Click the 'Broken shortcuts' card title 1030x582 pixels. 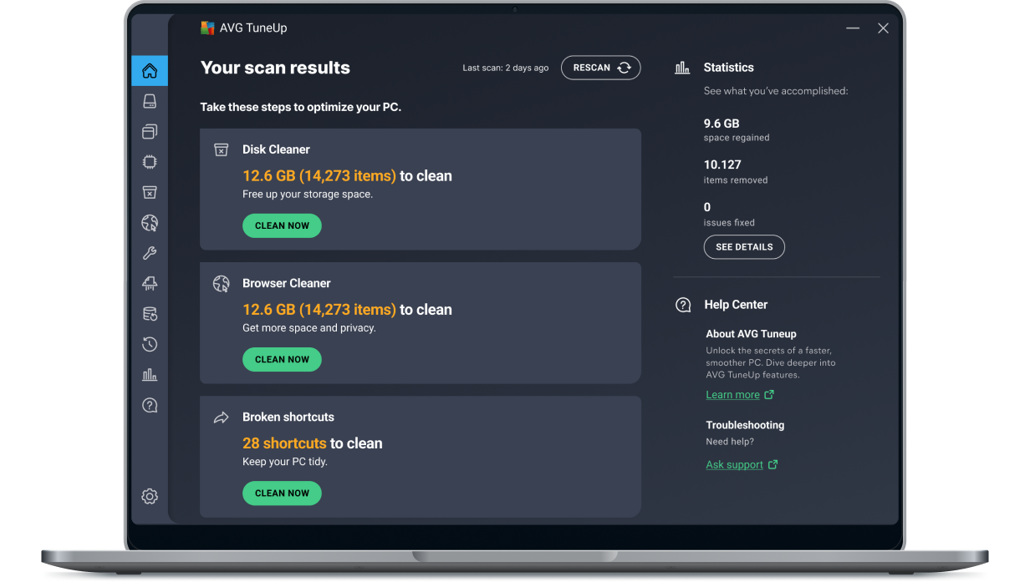click(x=288, y=418)
